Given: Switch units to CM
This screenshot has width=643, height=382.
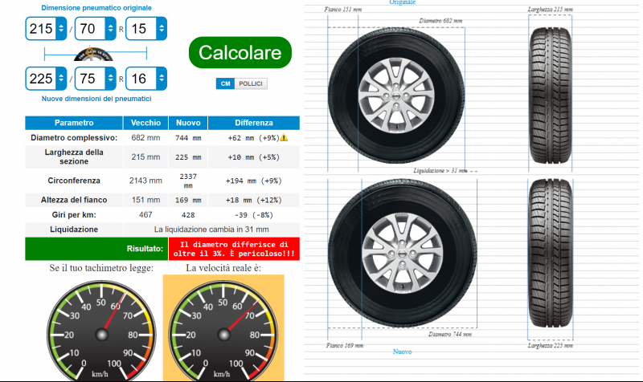Looking at the screenshot, I should pyautogui.click(x=225, y=83).
